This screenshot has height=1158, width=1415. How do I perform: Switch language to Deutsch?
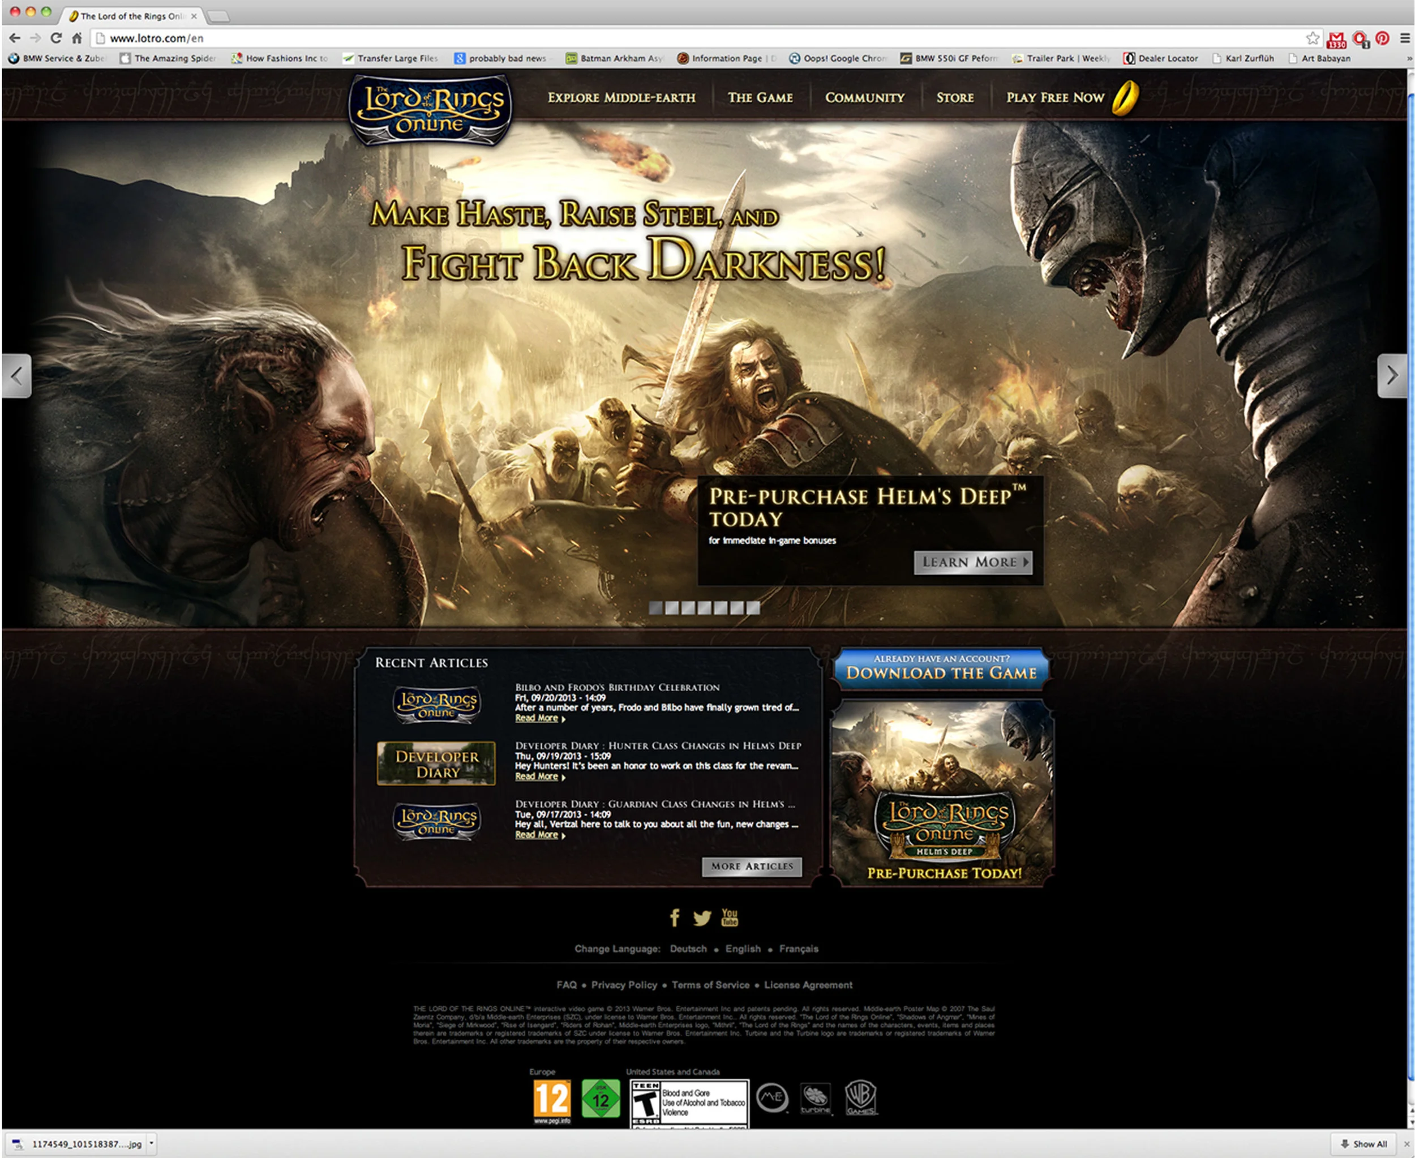tap(688, 949)
